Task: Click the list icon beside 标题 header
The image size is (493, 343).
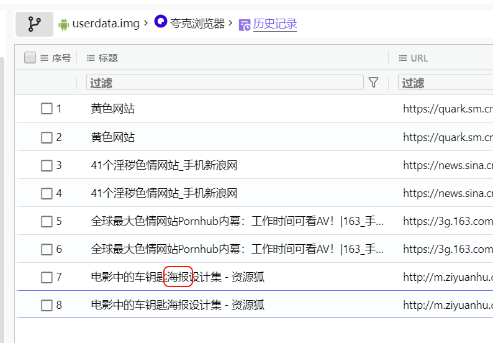Action: (x=91, y=58)
